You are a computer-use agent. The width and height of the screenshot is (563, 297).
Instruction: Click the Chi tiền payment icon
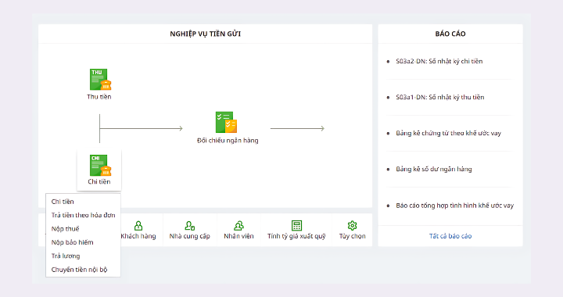coord(100,165)
